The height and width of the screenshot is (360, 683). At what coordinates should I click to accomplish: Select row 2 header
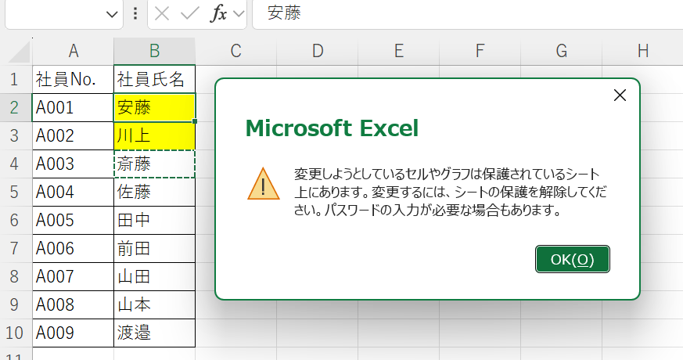point(15,108)
